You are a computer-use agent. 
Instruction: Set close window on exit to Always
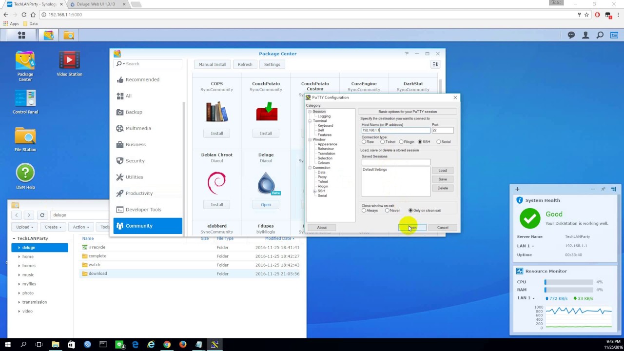[x=364, y=211]
